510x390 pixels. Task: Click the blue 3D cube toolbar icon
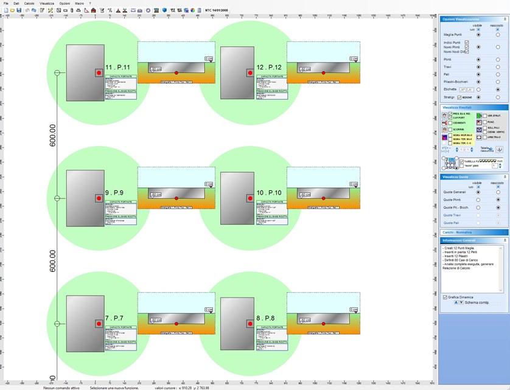coord(164,10)
